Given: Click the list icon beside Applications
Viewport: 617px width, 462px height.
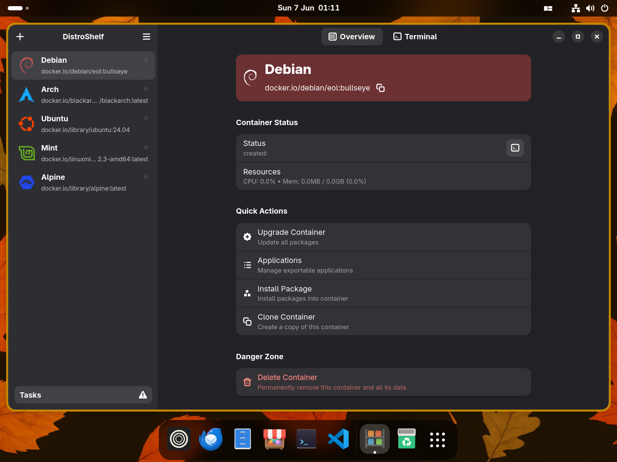Looking at the screenshot, I should (248, 265).
